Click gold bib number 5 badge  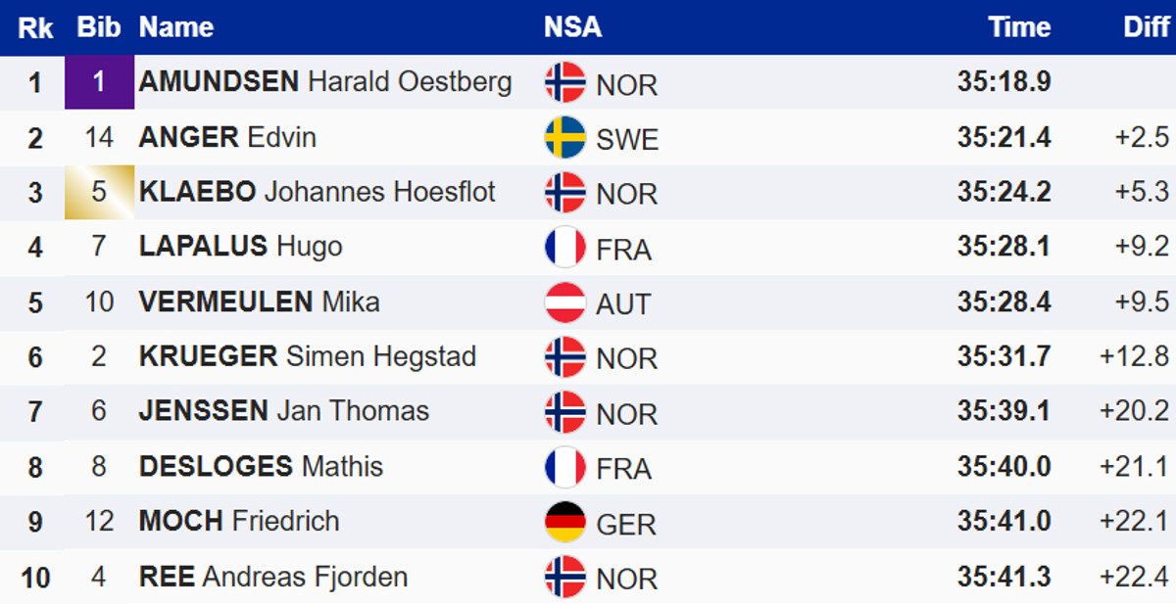(x=99, y=192)
